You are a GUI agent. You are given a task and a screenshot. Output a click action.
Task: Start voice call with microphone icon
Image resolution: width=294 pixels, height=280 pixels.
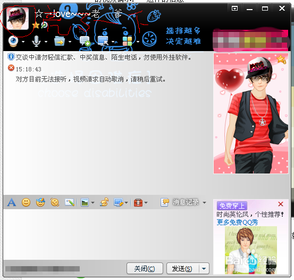click(x=36, y=41)
